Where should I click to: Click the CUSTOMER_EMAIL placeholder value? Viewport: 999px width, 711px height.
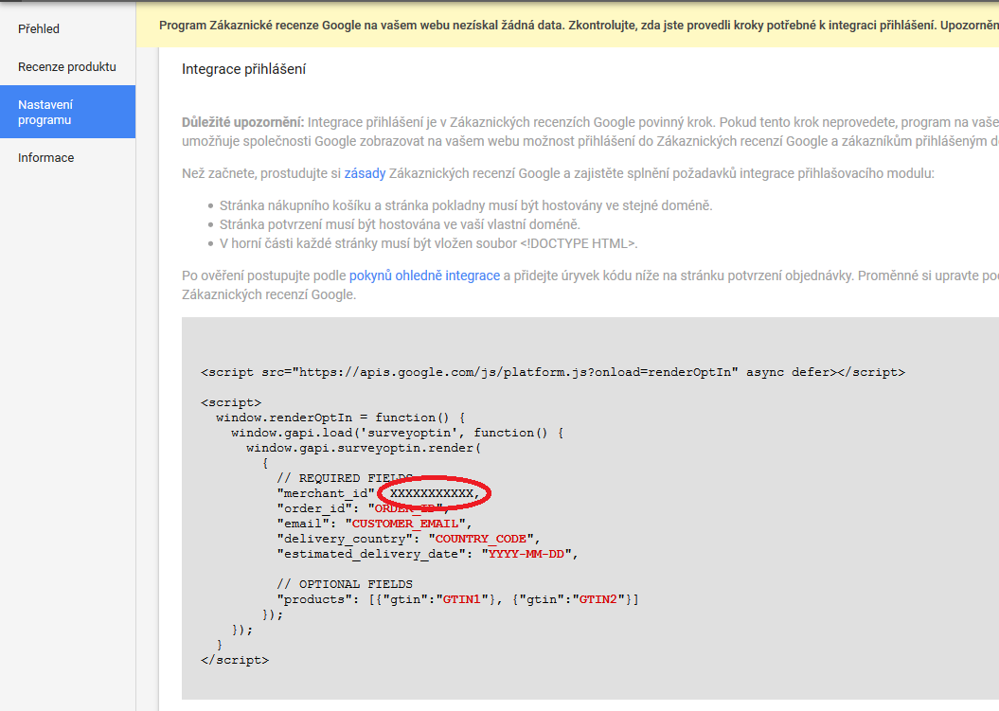click(408, 524)
